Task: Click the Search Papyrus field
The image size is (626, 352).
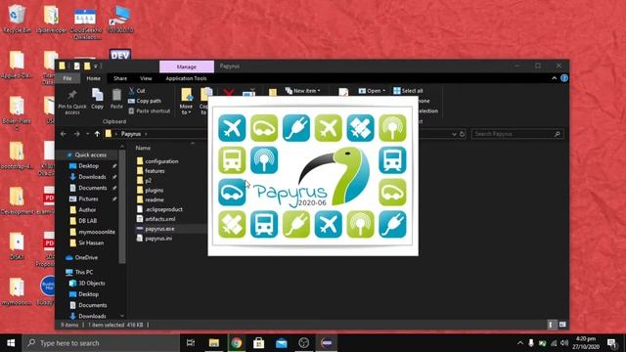Action: pyautogui.click(x=517, y=134)
